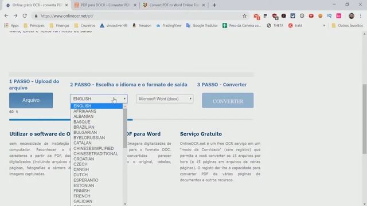This screenshot has width=367, height=206.
Task: Switch to the Online grátis OCR tab
Action: 36,5
